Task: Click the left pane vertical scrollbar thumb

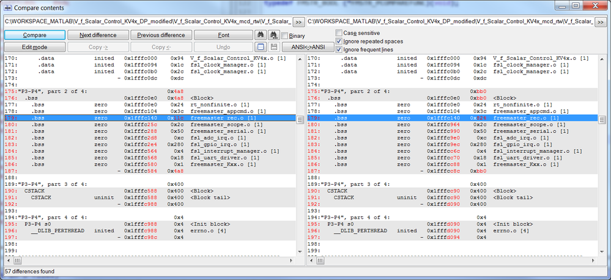Action: coord(300,120)
